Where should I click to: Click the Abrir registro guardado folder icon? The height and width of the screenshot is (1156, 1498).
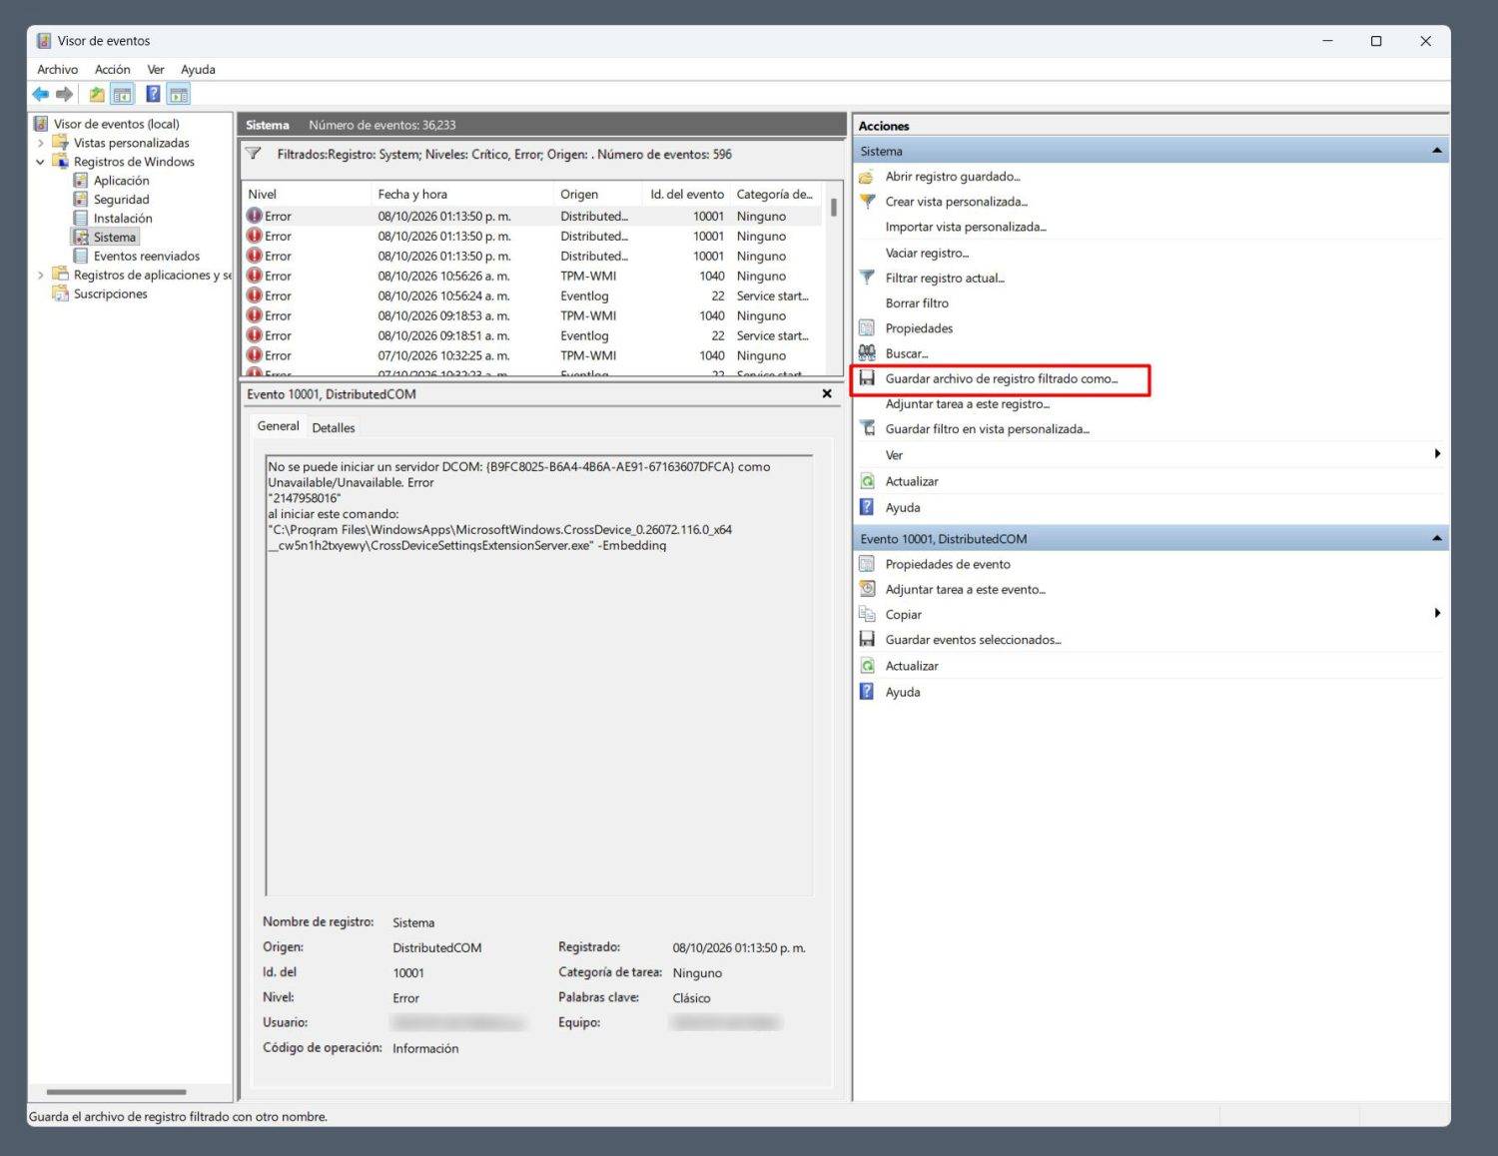(867, 177)
